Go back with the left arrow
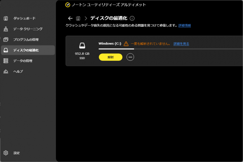 70,18
